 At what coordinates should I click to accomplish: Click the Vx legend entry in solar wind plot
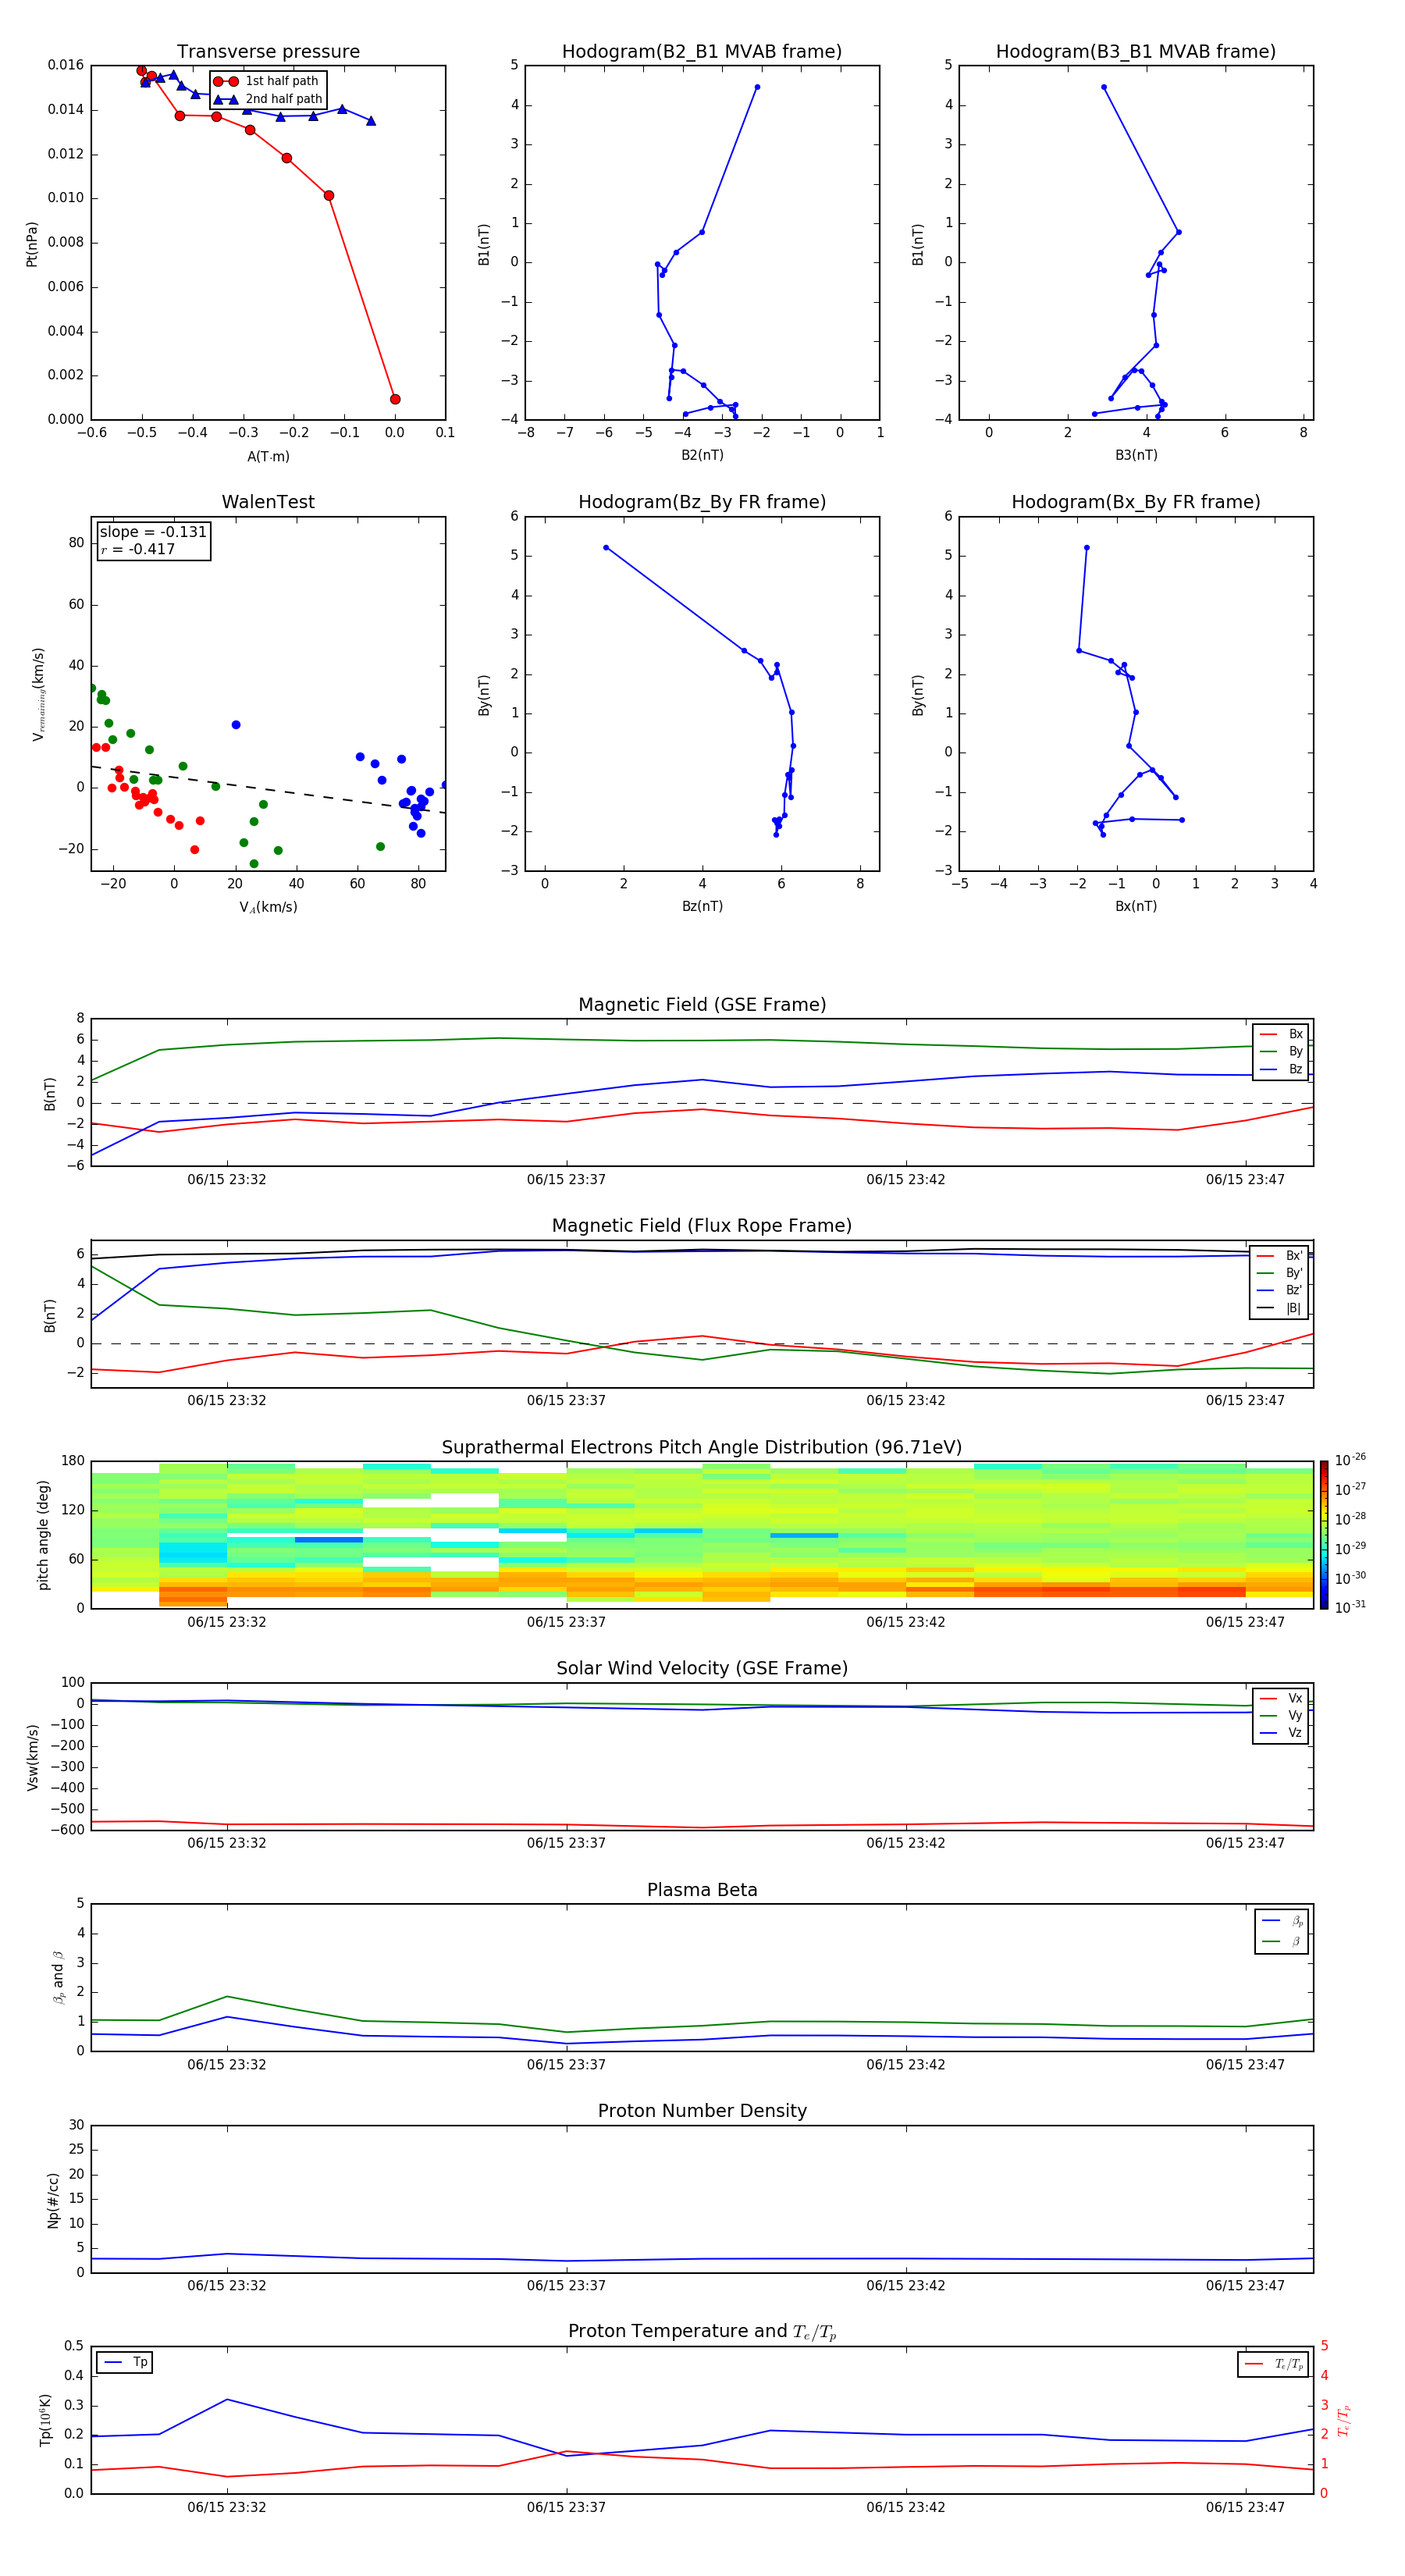[1281, 1698]
